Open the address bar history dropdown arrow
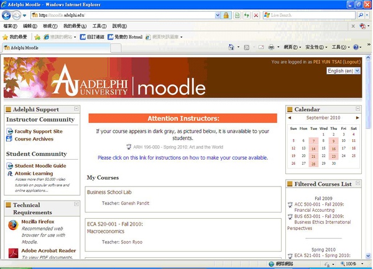This screenshot has width=373, height=269. tap(218, 15)
